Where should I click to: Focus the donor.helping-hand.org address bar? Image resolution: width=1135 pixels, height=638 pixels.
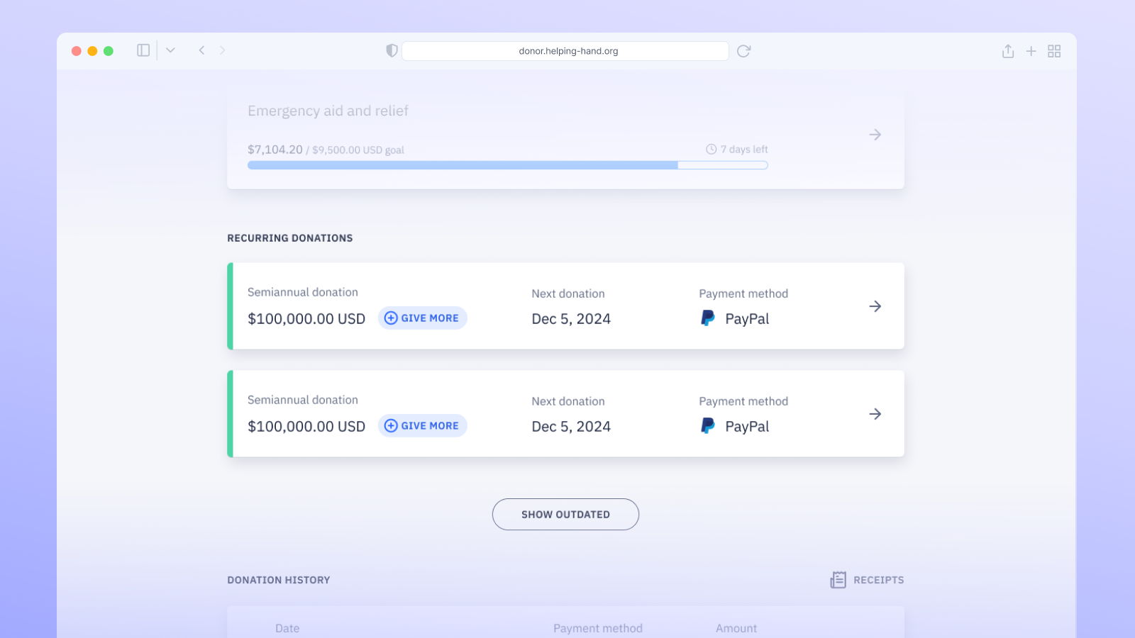pyautogui.click(x=567, y=51)
